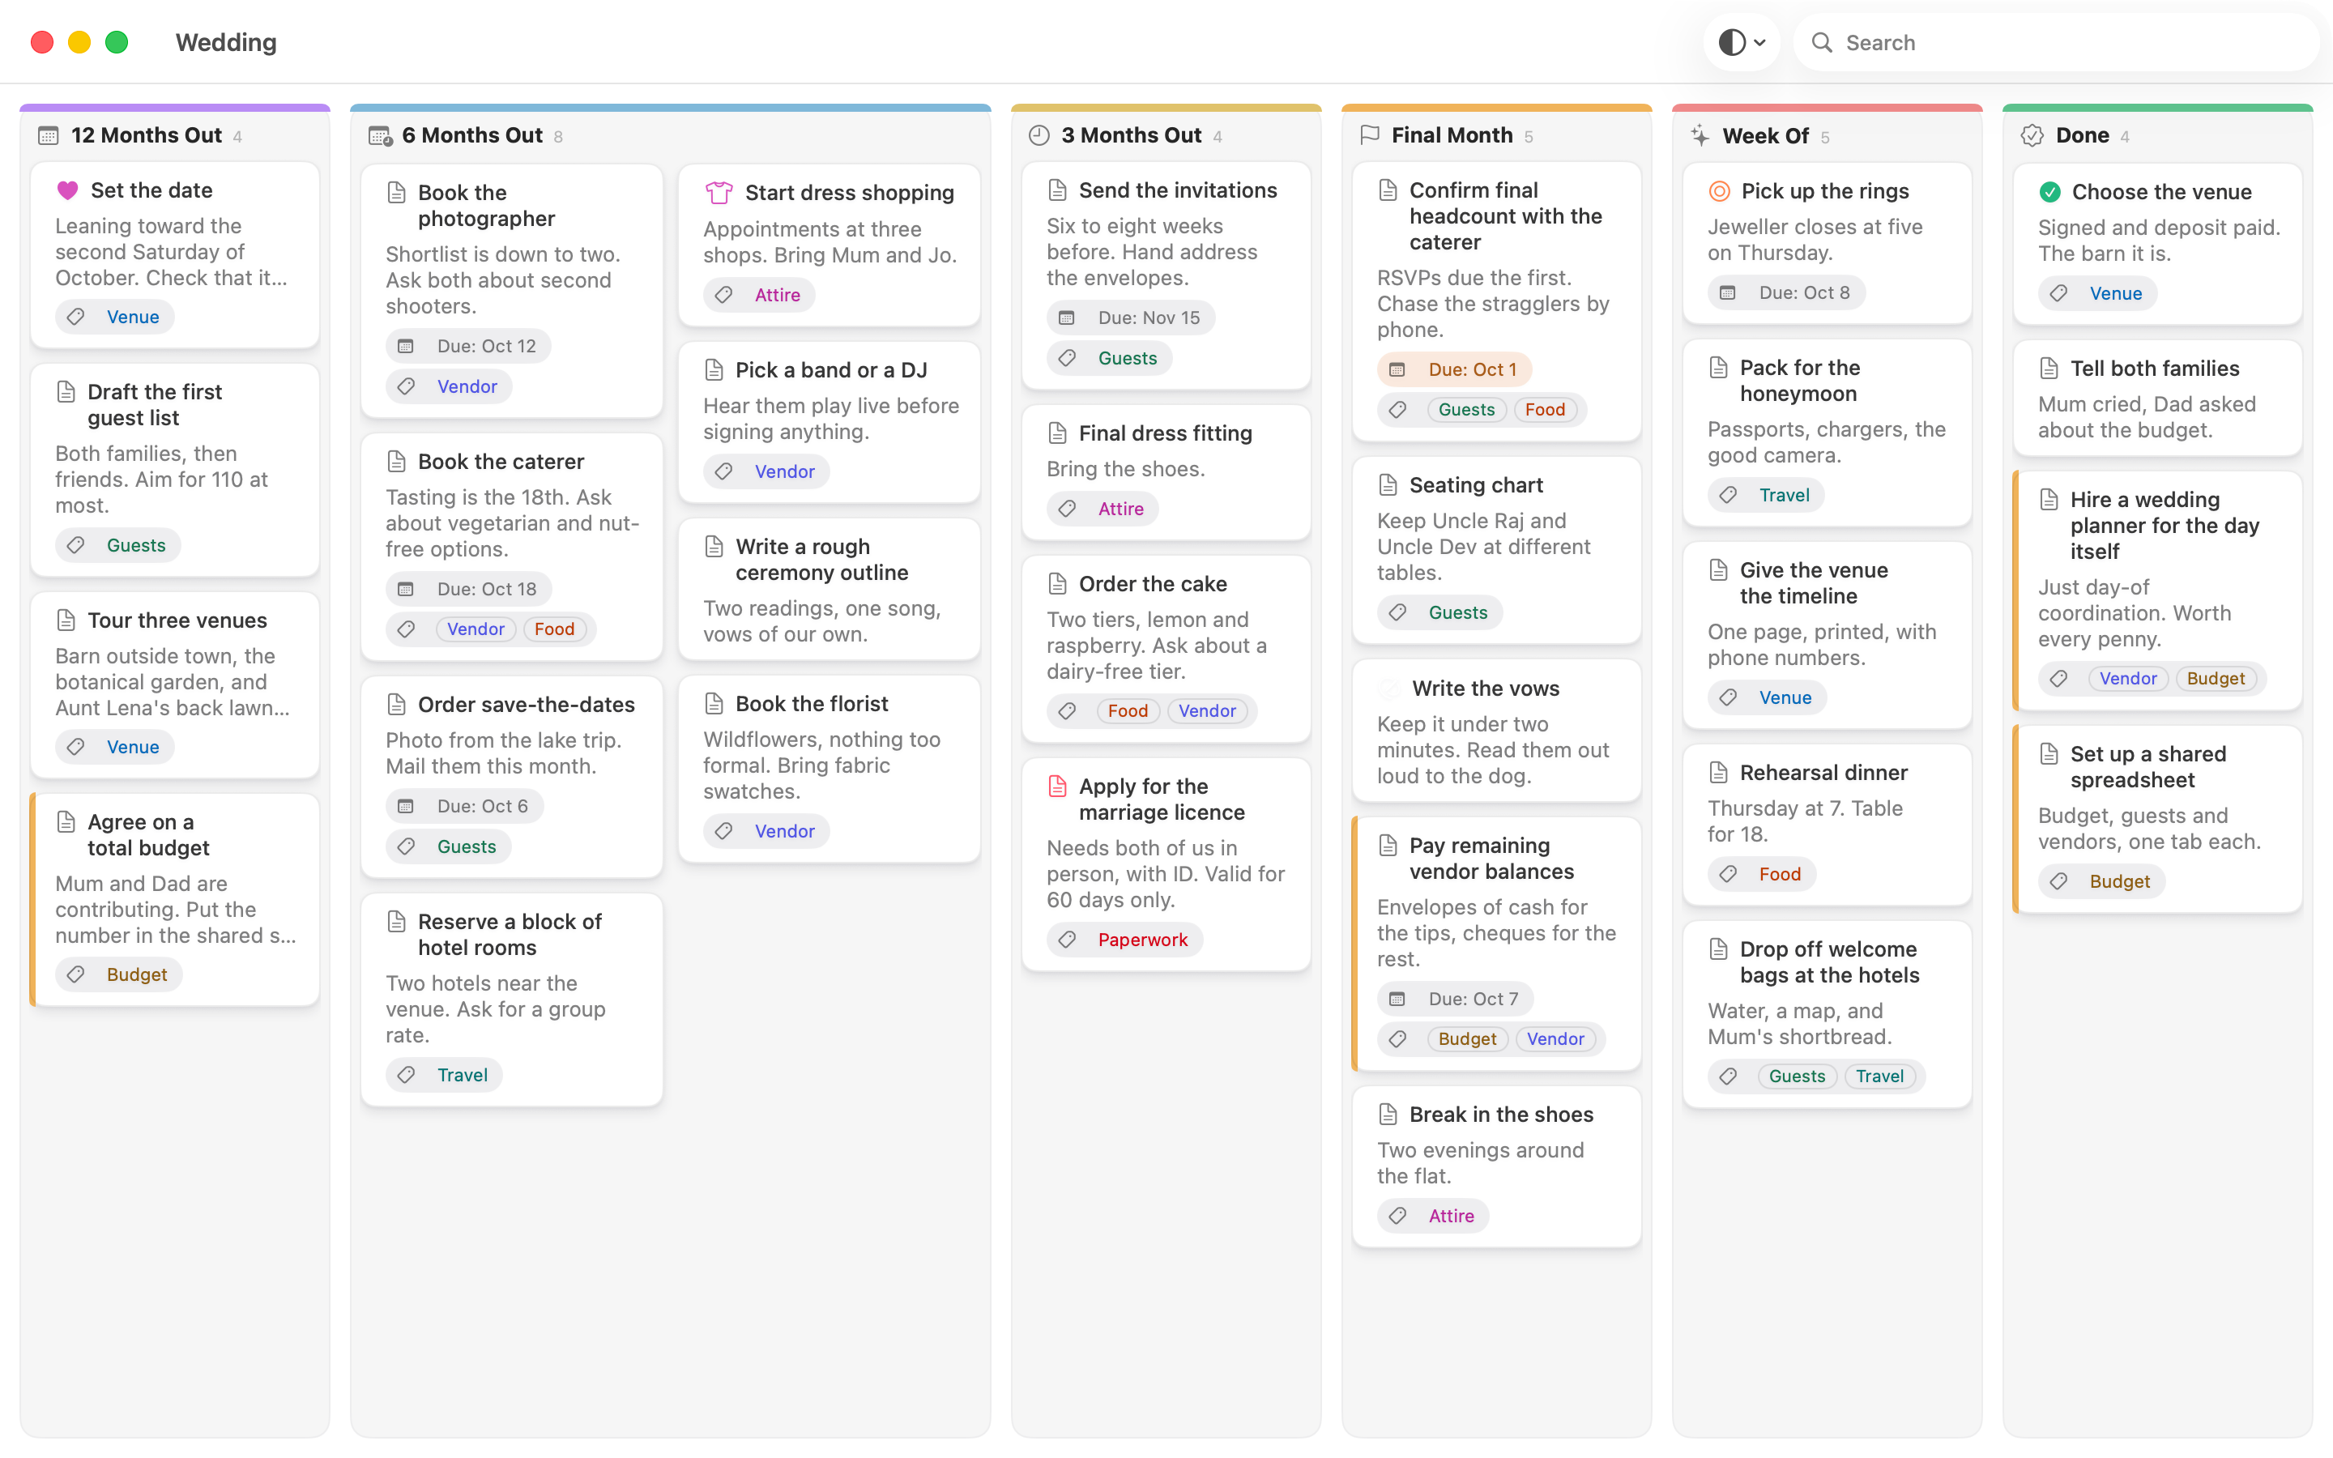Image resolution: width=2333 pixels, height=1458 pixels.
Task: Click the clock icon beside 3 Months Out
Action: tap(1039, 135)
